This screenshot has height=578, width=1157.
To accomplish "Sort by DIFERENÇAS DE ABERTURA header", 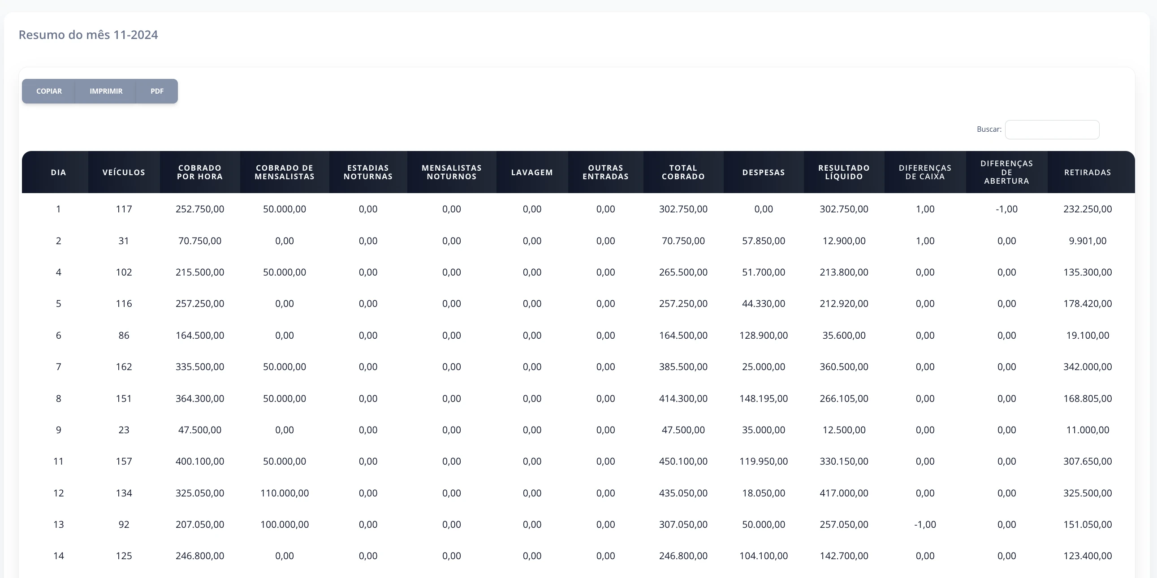I will coord(1006,172).
